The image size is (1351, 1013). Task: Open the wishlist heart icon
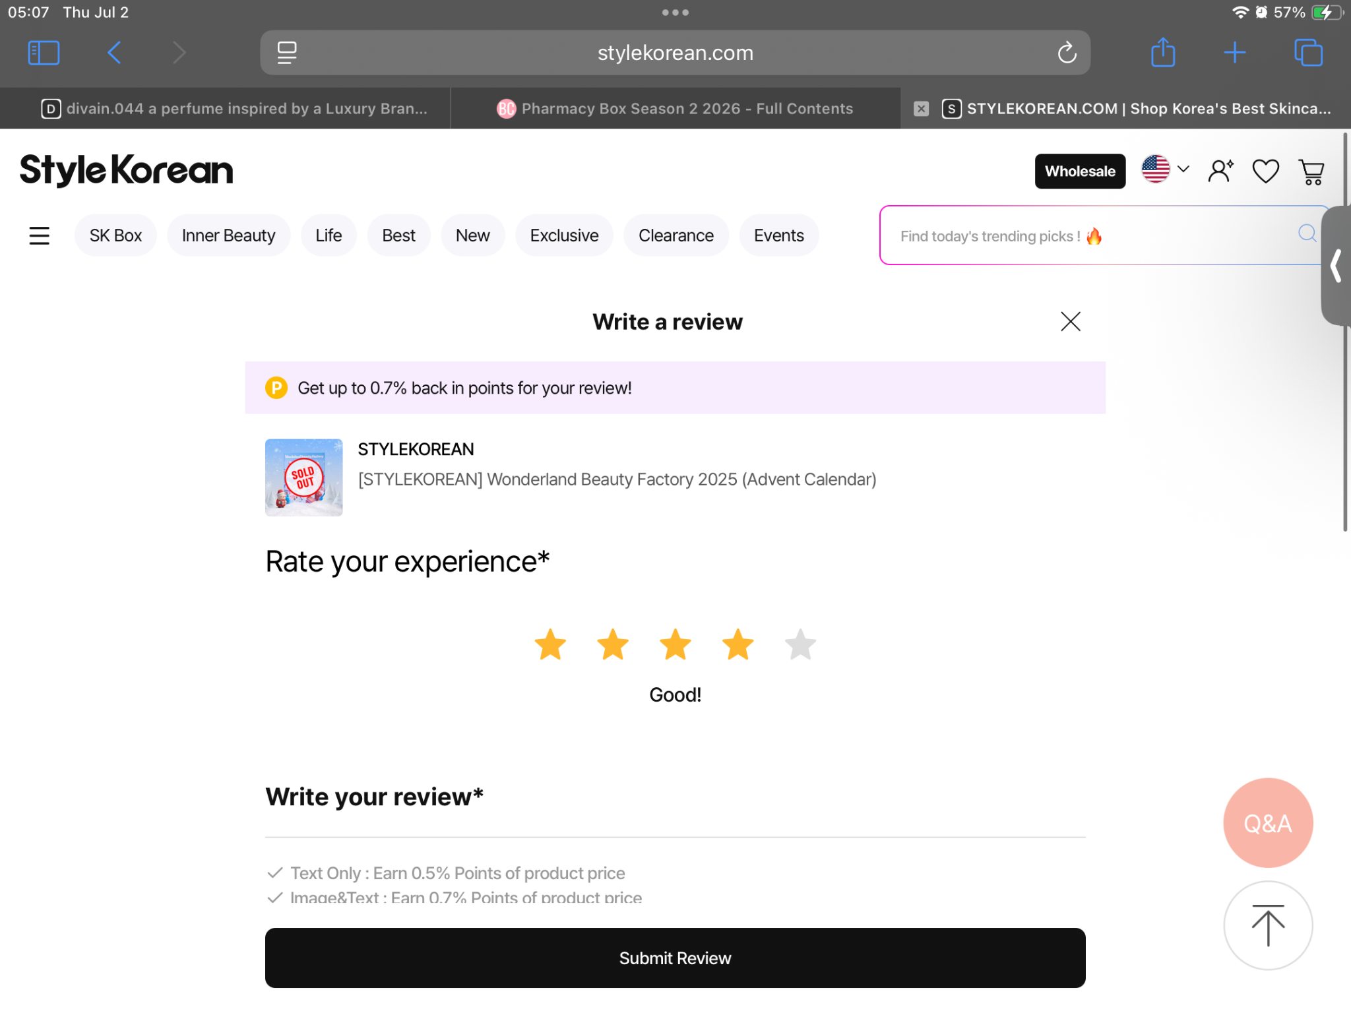(1265, 171)
